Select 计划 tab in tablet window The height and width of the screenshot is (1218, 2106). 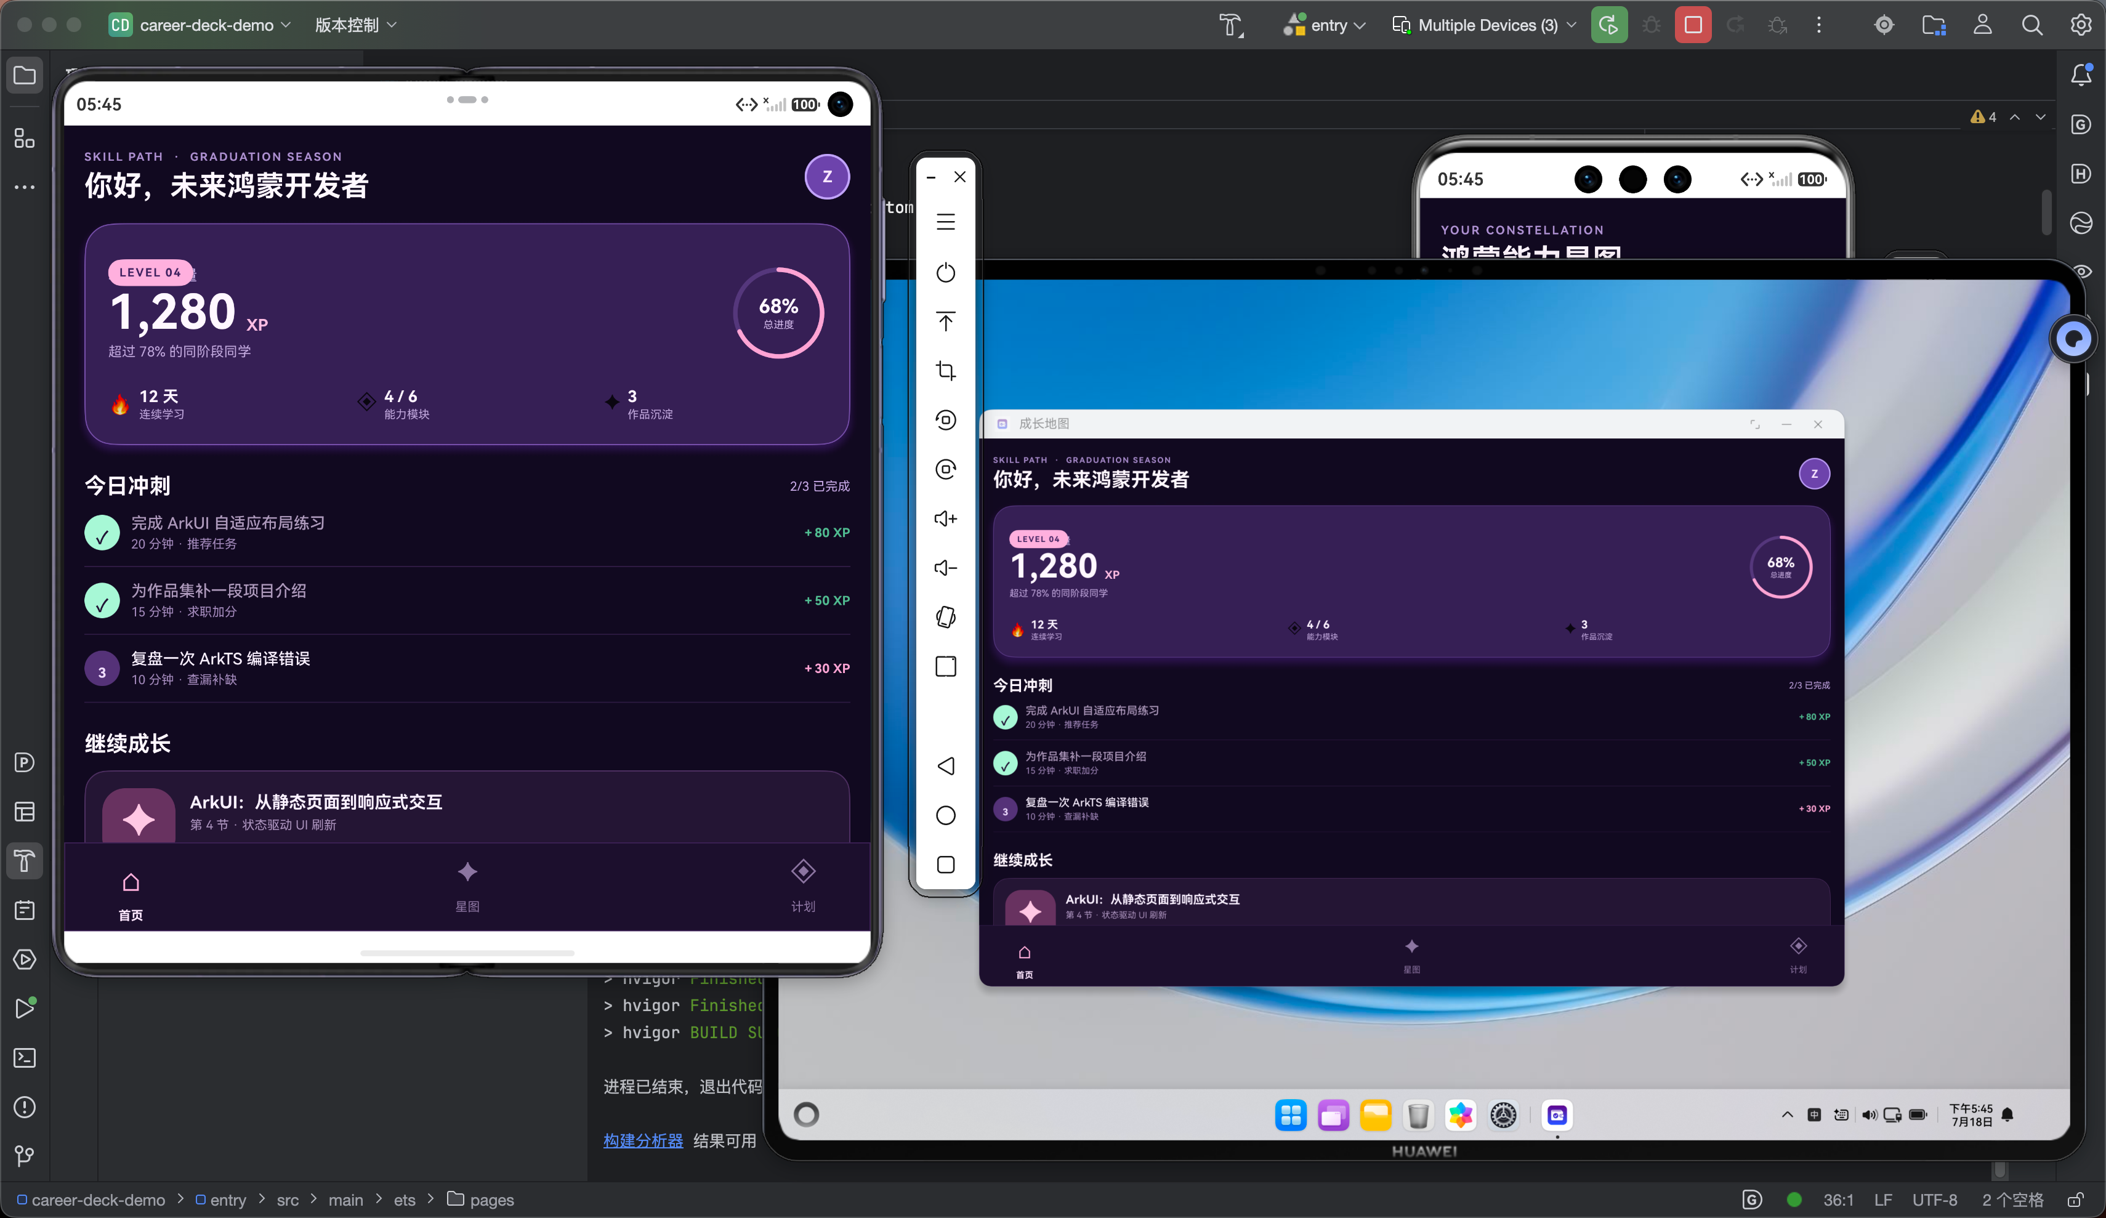[1799, 956]
